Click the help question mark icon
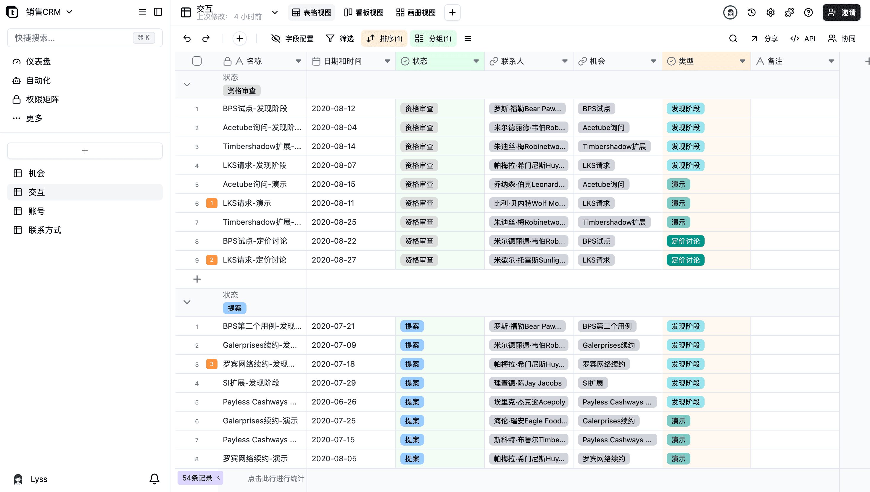 pos(808,12)
